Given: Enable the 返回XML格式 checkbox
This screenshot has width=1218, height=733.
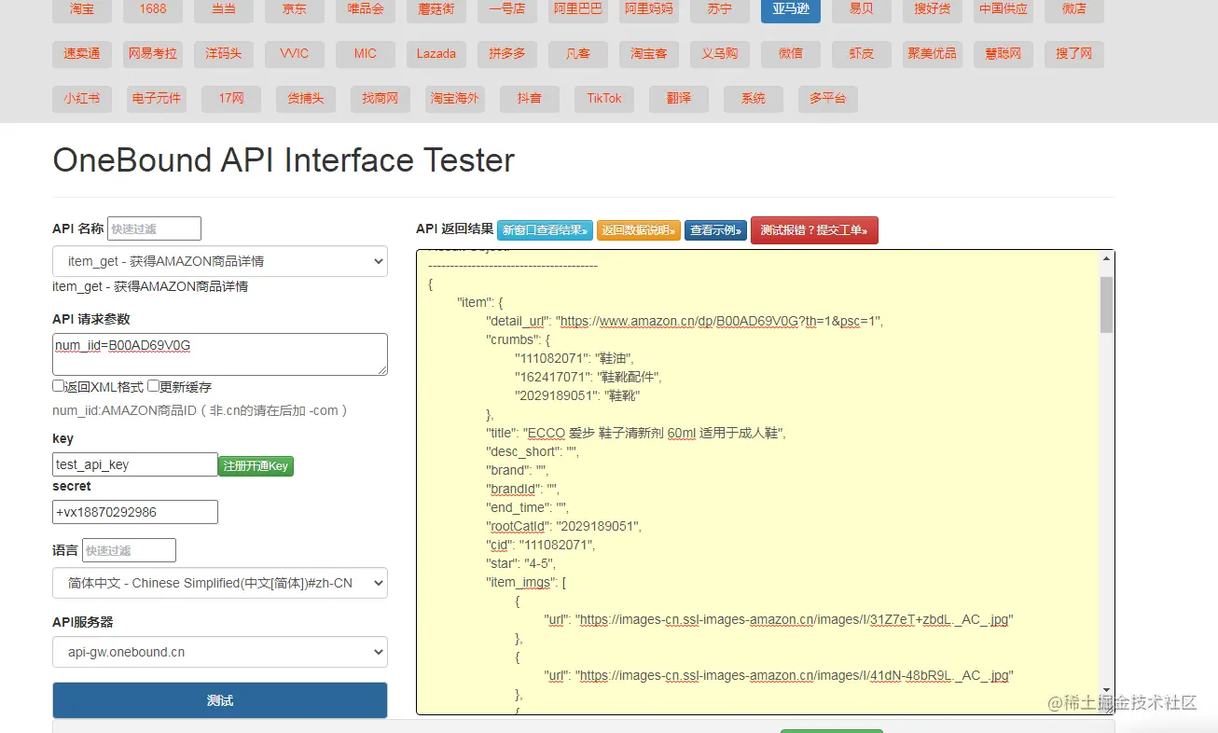Looking at the screenshot, I should tap(59, 386).
